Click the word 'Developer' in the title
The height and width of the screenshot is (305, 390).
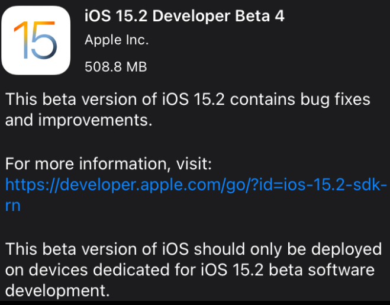[192, 17]
